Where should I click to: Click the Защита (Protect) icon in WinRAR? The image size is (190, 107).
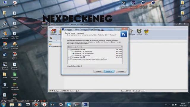(139, 32)
